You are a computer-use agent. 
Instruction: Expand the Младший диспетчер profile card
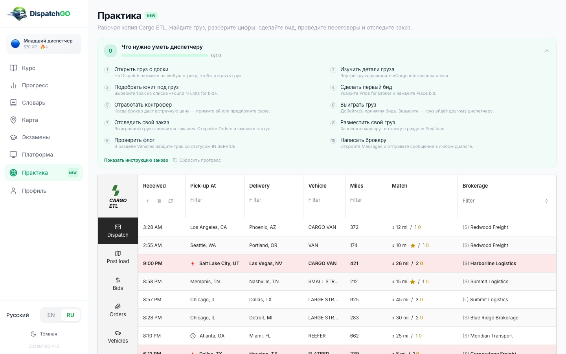44,44
